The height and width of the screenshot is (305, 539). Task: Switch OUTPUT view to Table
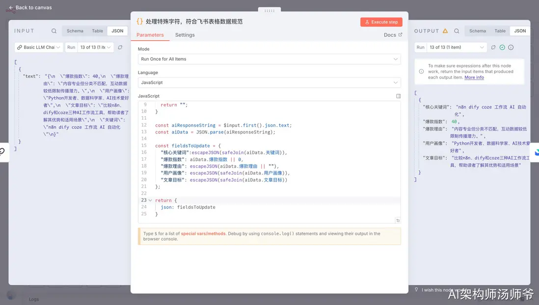click(500, 31)
